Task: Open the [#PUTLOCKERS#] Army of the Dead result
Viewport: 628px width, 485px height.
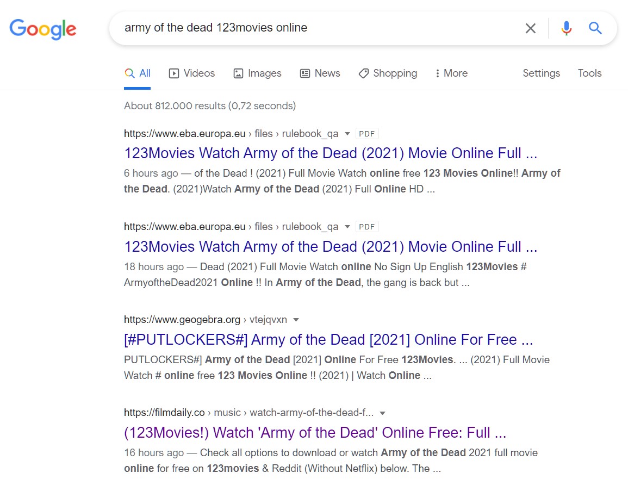Action: click(x=328, y=340)
